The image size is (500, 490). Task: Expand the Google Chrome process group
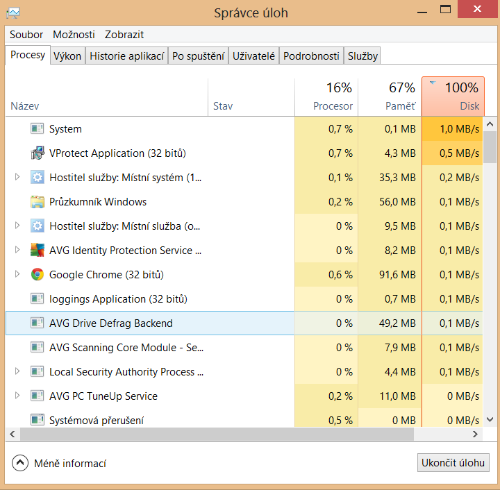pyautogui.click(x=17, y=274)
